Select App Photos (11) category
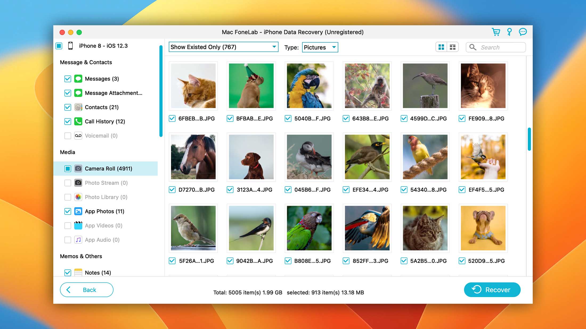This screenshot has height=329, width=586. coord(104,211)
